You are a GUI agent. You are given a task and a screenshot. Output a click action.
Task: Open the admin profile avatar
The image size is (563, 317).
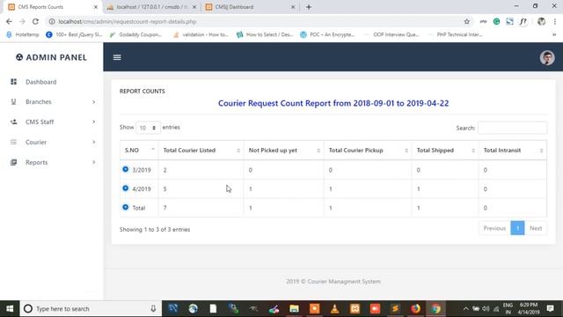coord(547,57)
